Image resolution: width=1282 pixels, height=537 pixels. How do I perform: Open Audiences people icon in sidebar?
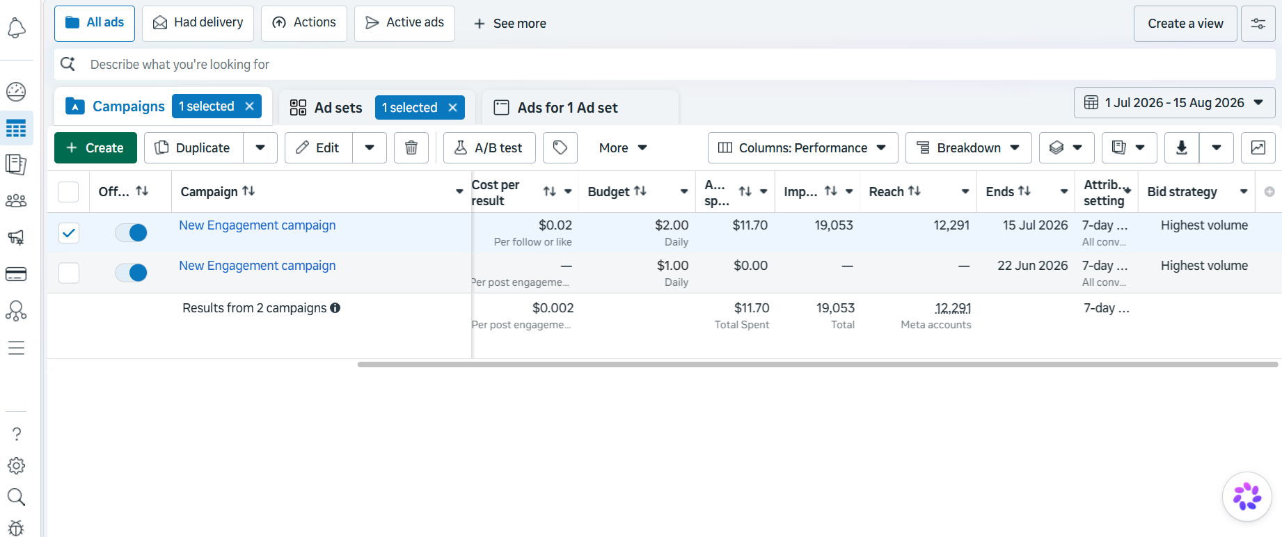(x=16, y=201)
